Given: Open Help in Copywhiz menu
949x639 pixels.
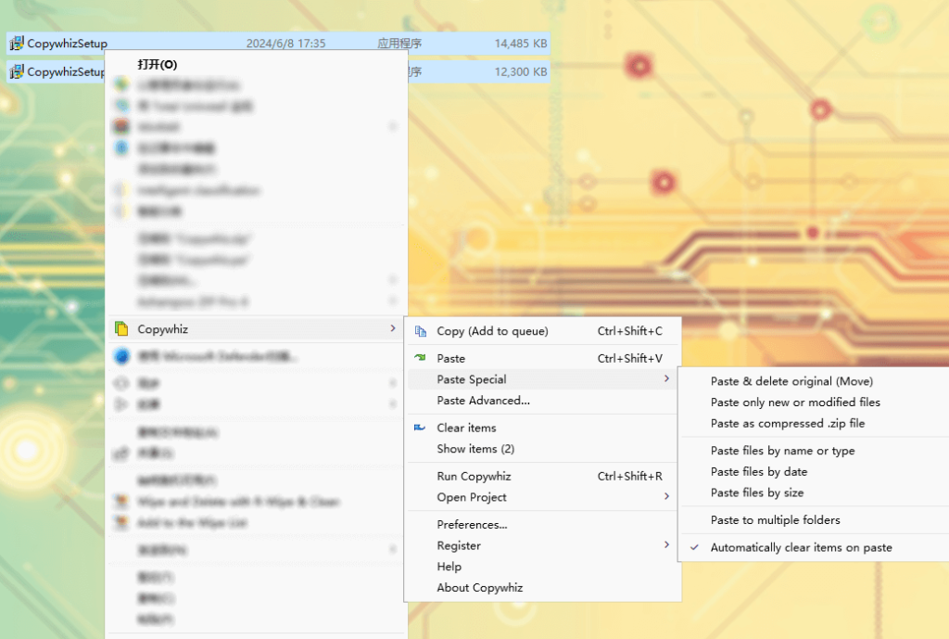Looking at the screenshot, I should (x=542, y=567).
